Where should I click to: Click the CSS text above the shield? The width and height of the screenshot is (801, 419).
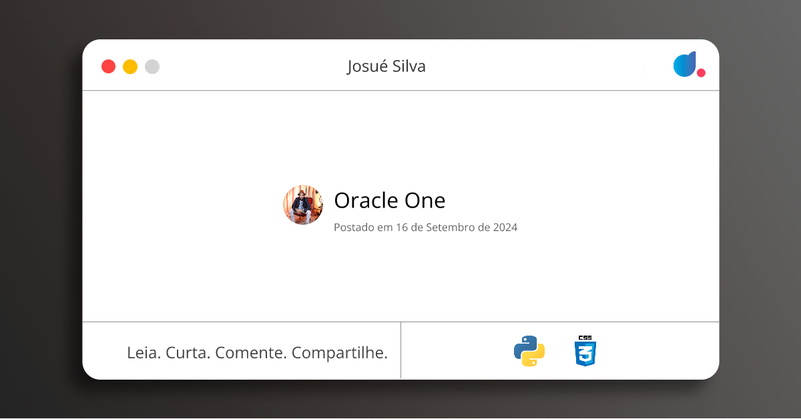tap(585, 338)
